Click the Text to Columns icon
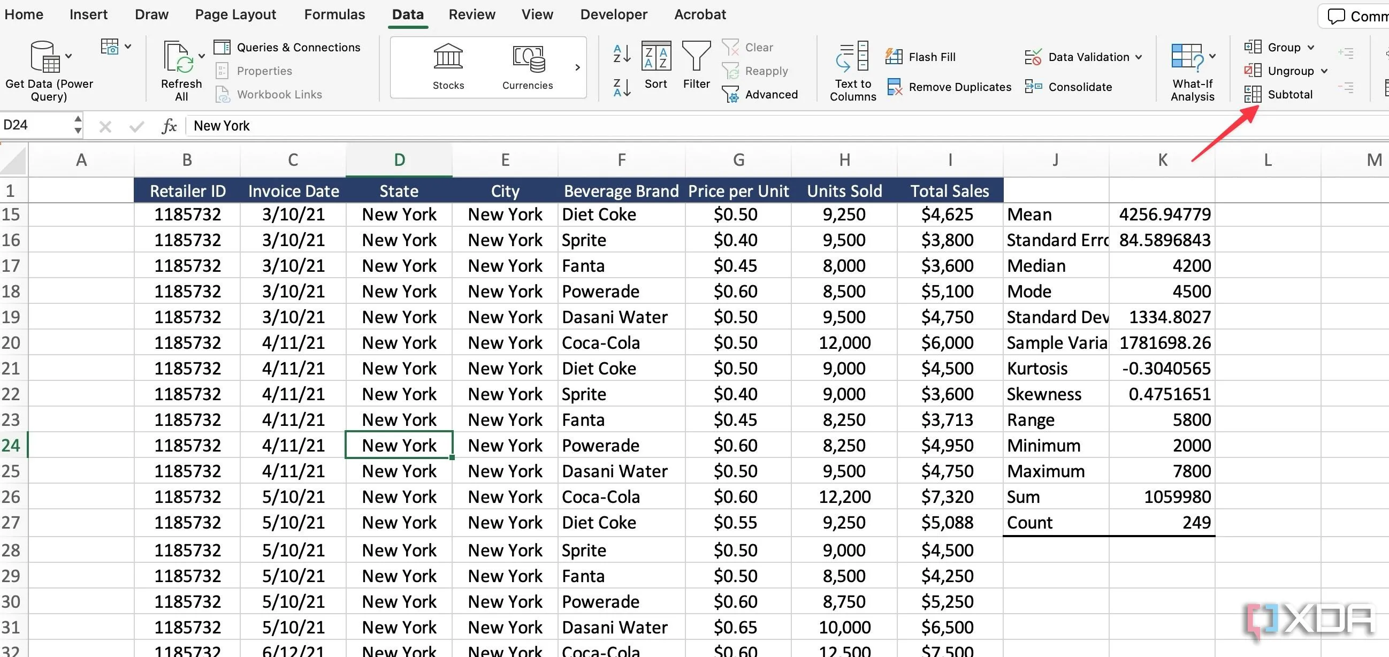 [x=852, y=57]
